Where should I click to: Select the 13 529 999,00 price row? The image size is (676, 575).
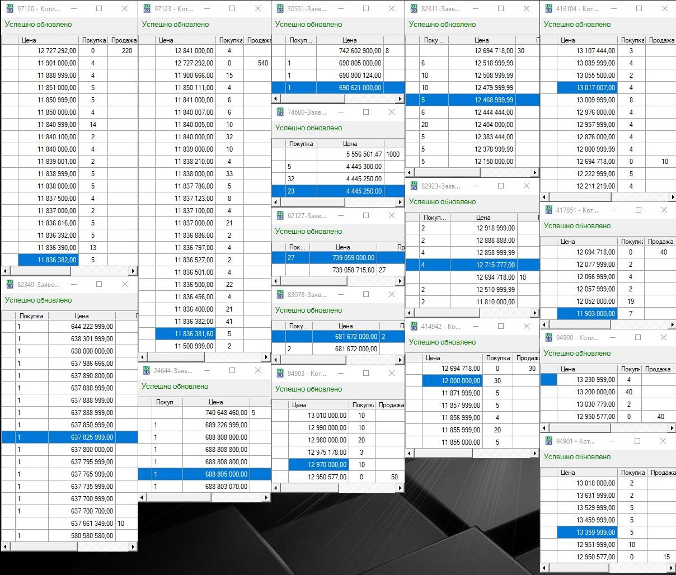tap(595, 508)
